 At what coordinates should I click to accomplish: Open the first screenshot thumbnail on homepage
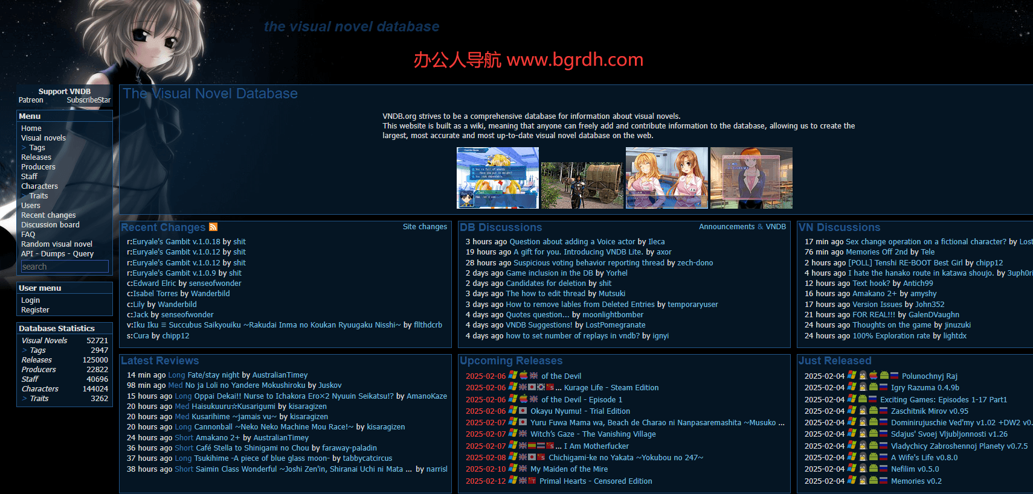[497, 178]
